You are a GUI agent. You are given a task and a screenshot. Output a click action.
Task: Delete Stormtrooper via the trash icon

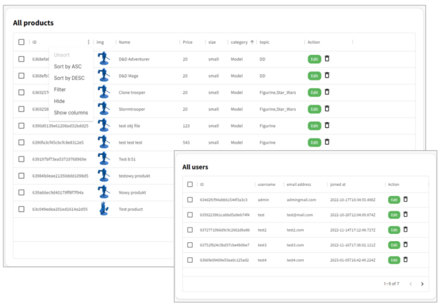tap(327, 109)
